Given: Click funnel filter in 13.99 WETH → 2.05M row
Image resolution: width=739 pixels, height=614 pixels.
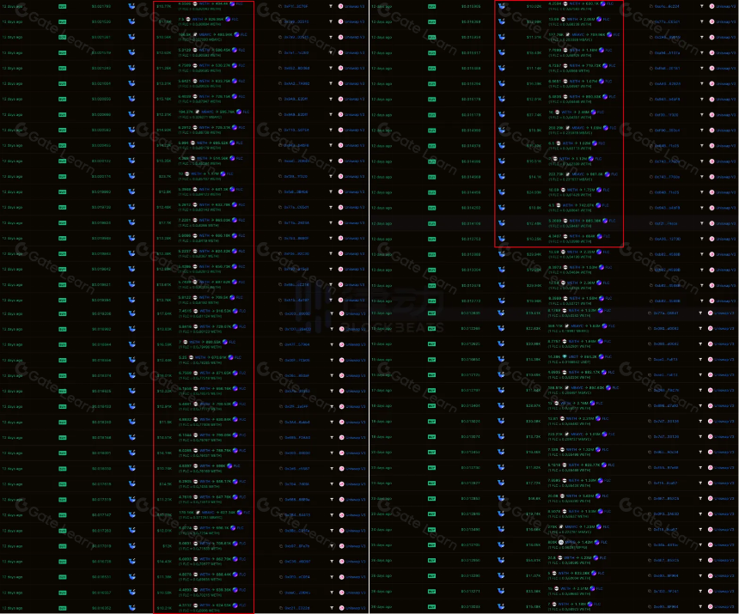Looking at the screenshot, I should point(702,21).
